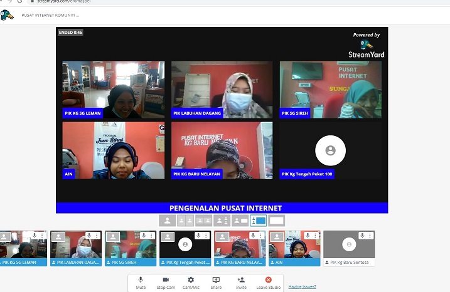Click the StreamYard duck logo at top left

tap(7, 15)
